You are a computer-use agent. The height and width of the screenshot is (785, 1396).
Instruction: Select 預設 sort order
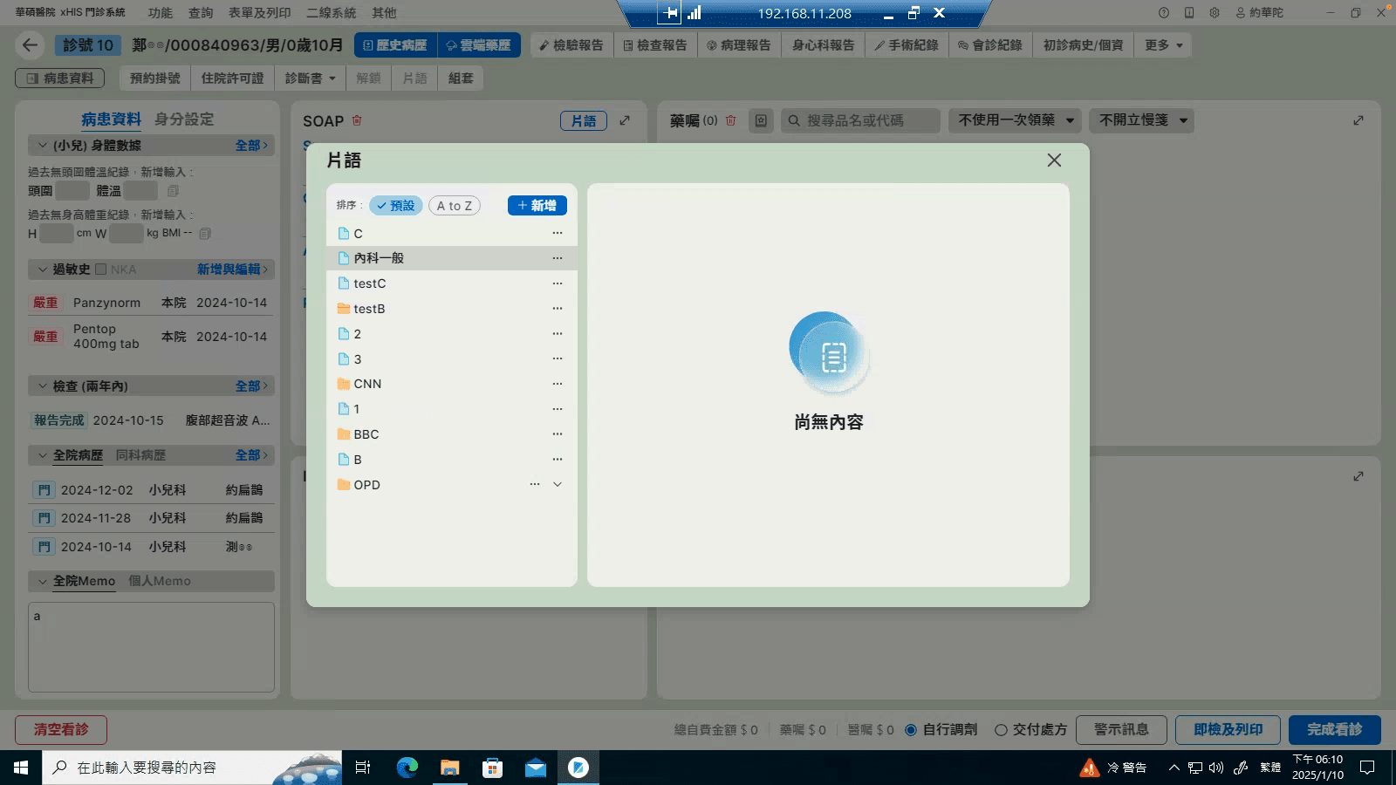point(396,206)
